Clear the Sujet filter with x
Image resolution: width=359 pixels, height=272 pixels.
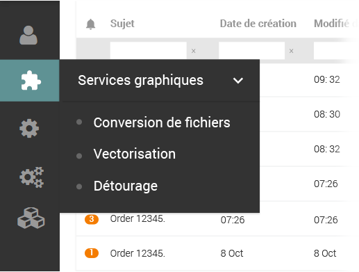click(x=194, y=51)
